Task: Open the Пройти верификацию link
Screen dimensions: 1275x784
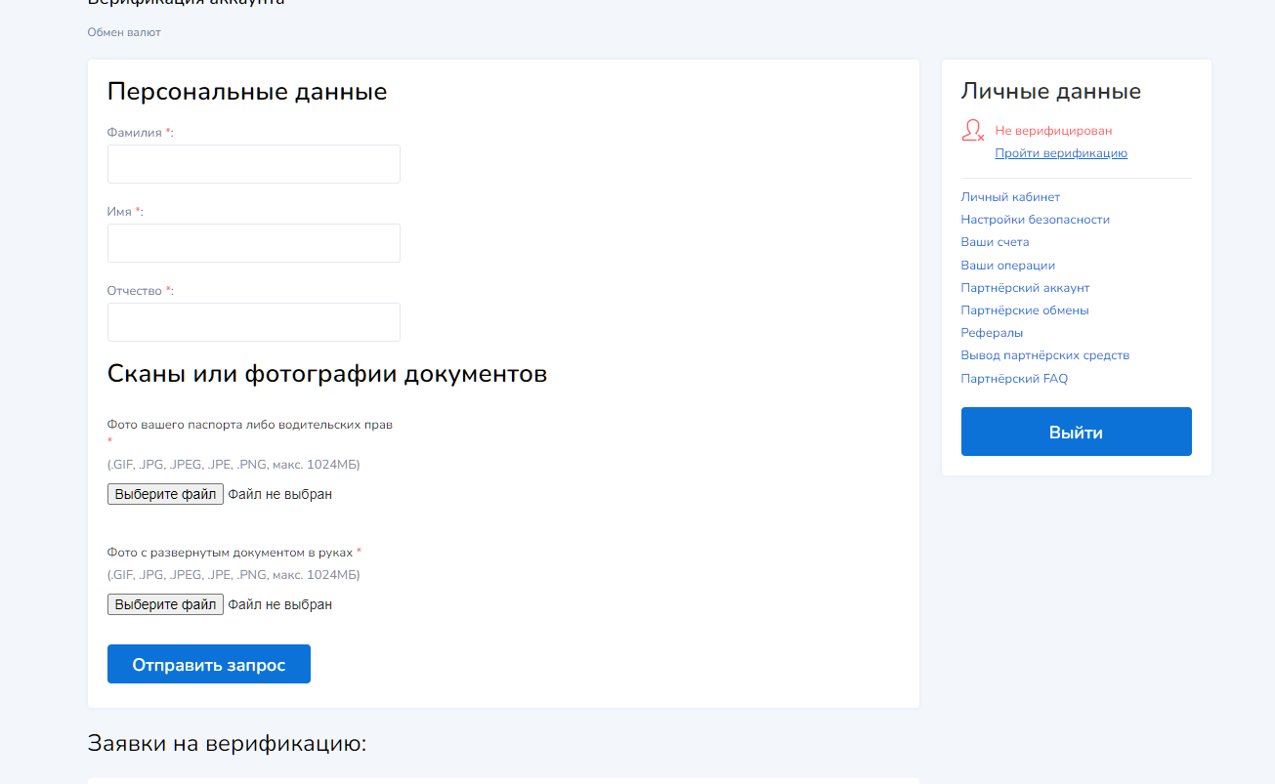Action: tap(1061, 153)
